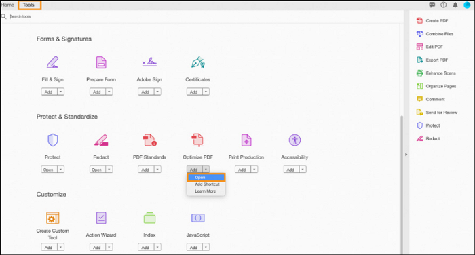Expand the Protect tool dropdown arrow
Image resolution: width=475 pixels, height=255 pixels.
point(60,170)
